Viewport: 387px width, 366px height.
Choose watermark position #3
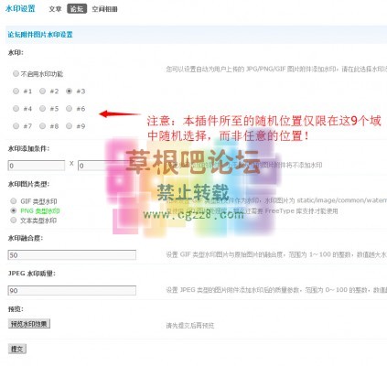point(70,91)
